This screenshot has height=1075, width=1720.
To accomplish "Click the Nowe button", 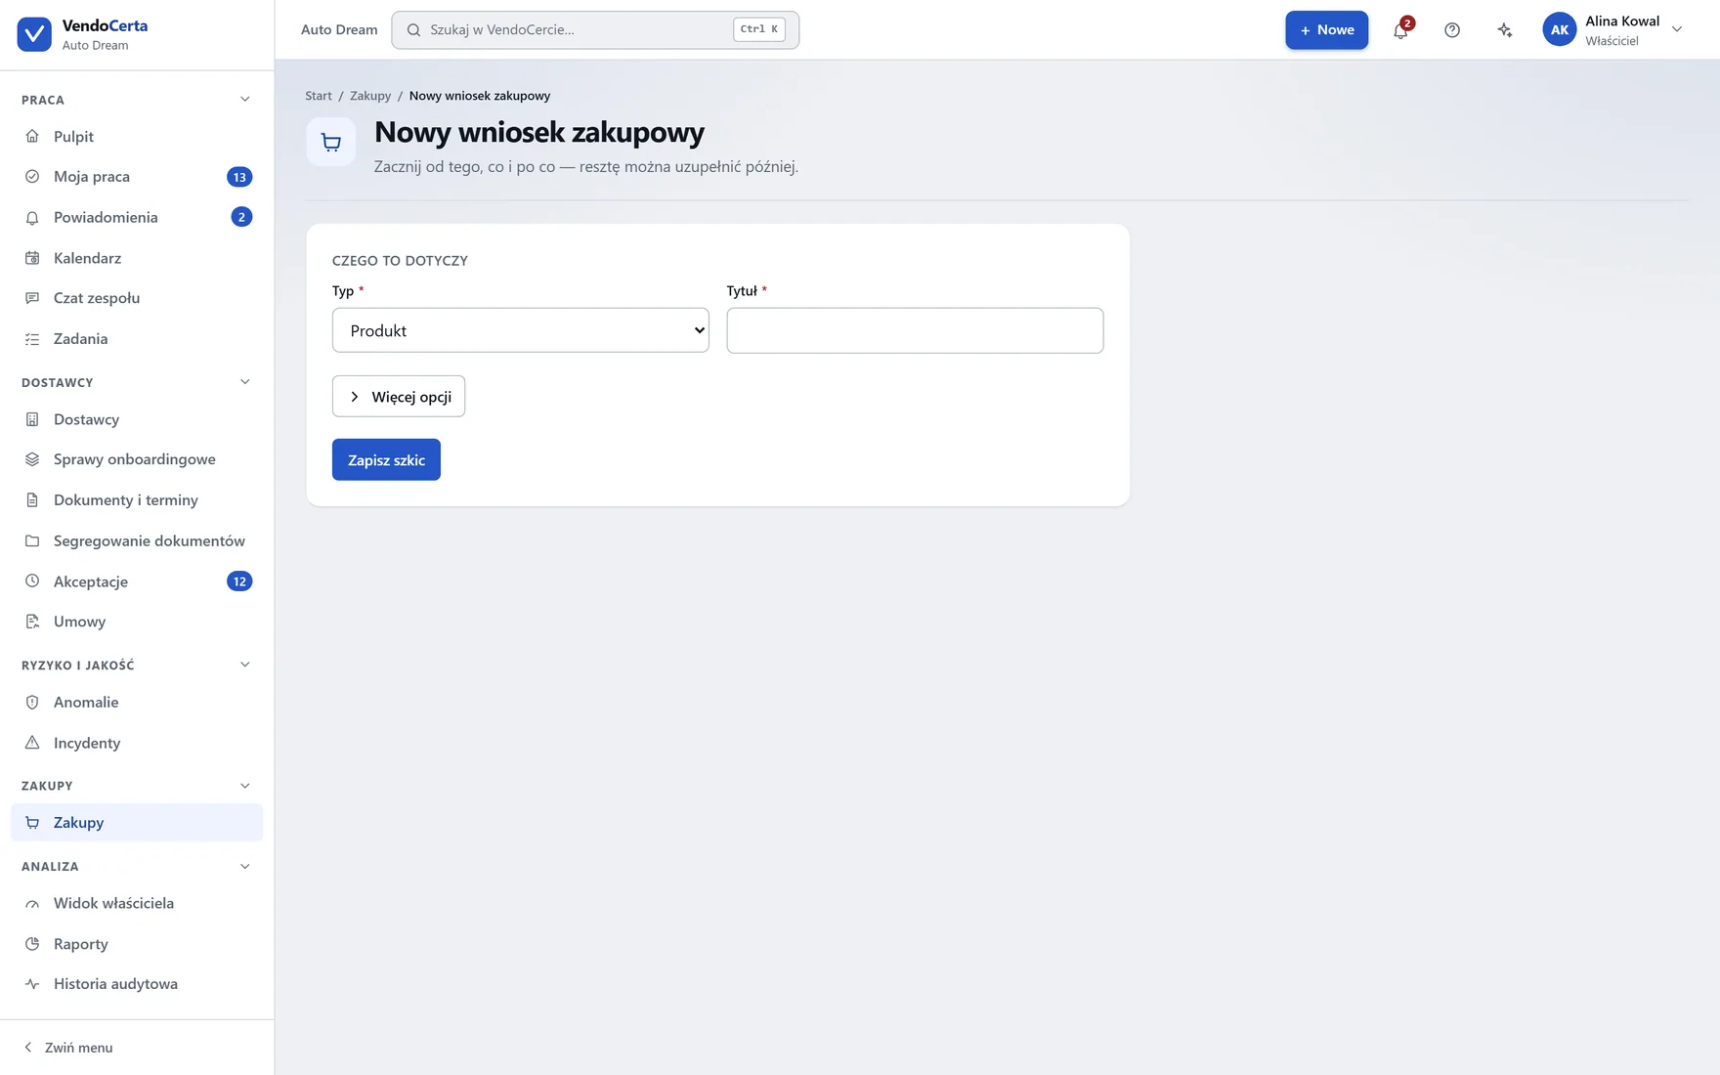I will 1327,30.
